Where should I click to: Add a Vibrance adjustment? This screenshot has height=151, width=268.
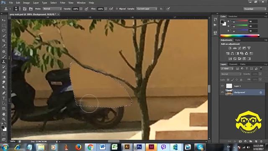[x=249, y=48]
